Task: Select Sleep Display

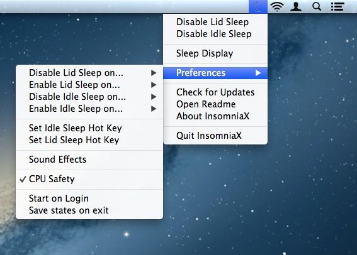Action: [x=215, y=53]
